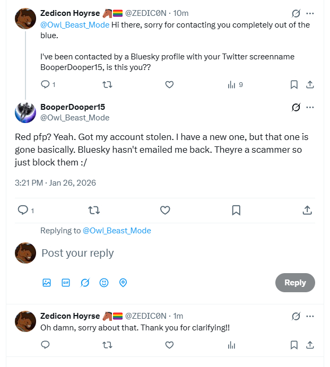Click the gray Reply button
330x367 pixels.
click(295, 283)
